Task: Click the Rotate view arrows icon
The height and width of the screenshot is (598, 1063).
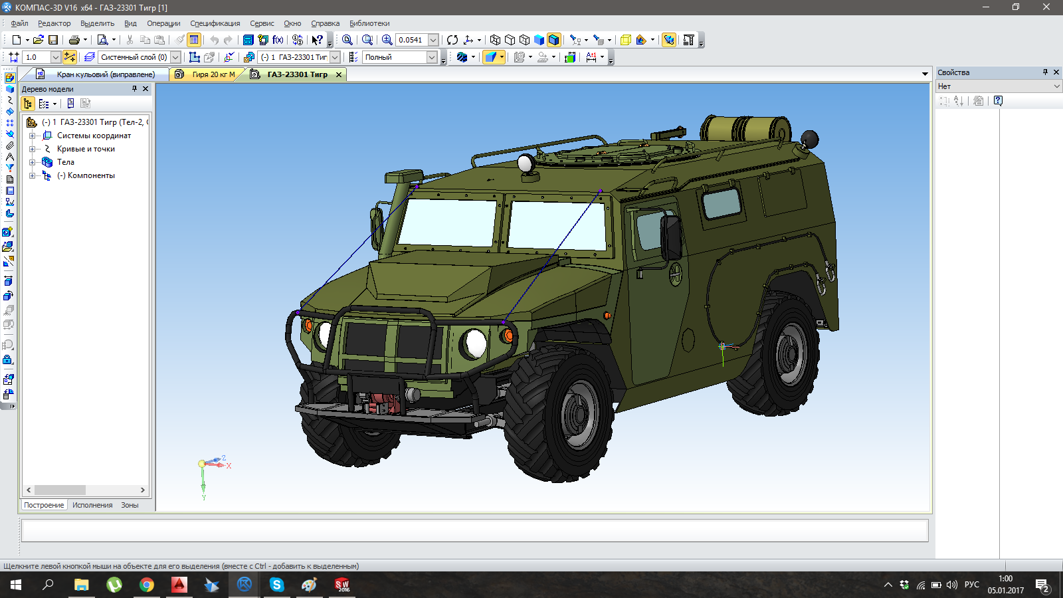Action: point(452,40)
